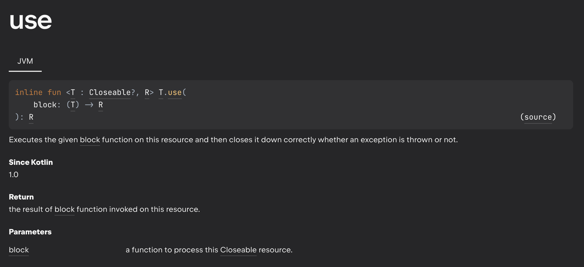Click Closeable type in the function signature
Viewport: 584px width, 267px height.
110,92
